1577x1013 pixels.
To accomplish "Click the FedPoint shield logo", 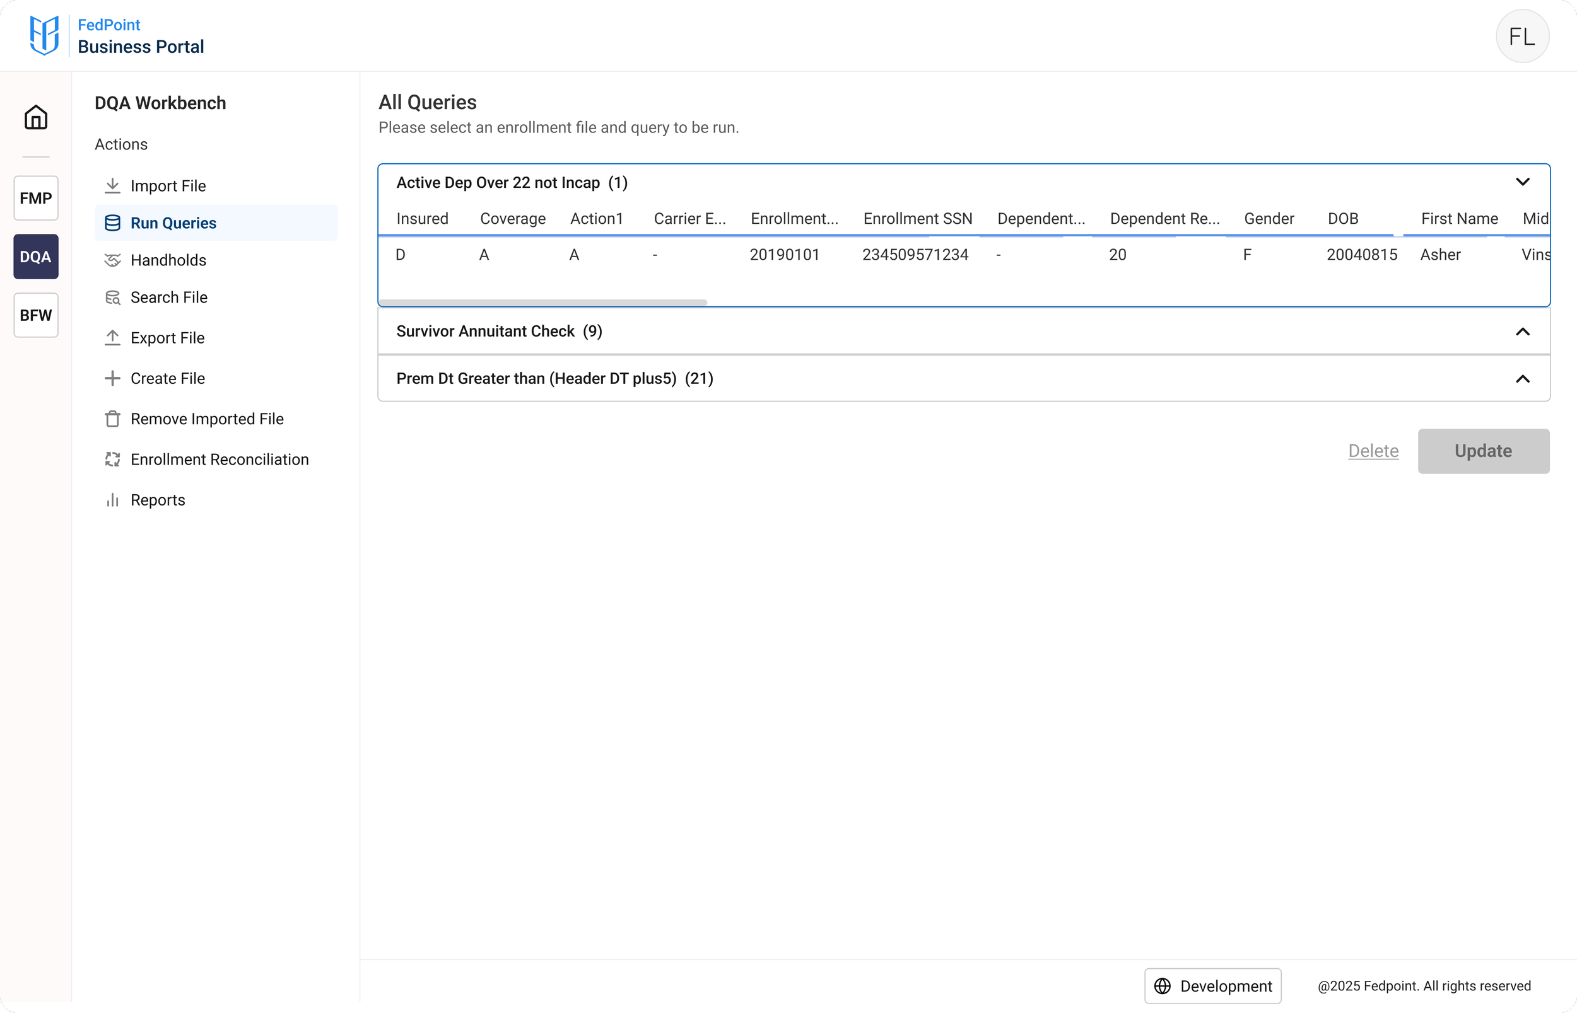I will coord(44,35).
